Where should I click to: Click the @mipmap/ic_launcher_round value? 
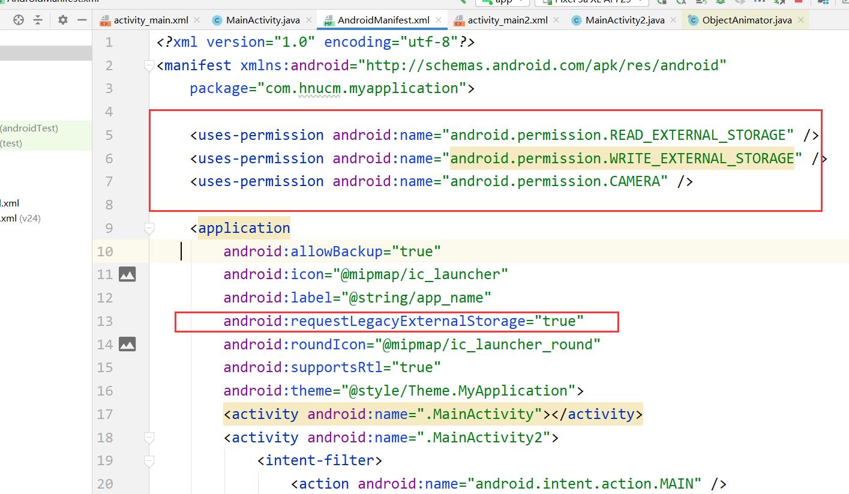(x=487, y=344)
